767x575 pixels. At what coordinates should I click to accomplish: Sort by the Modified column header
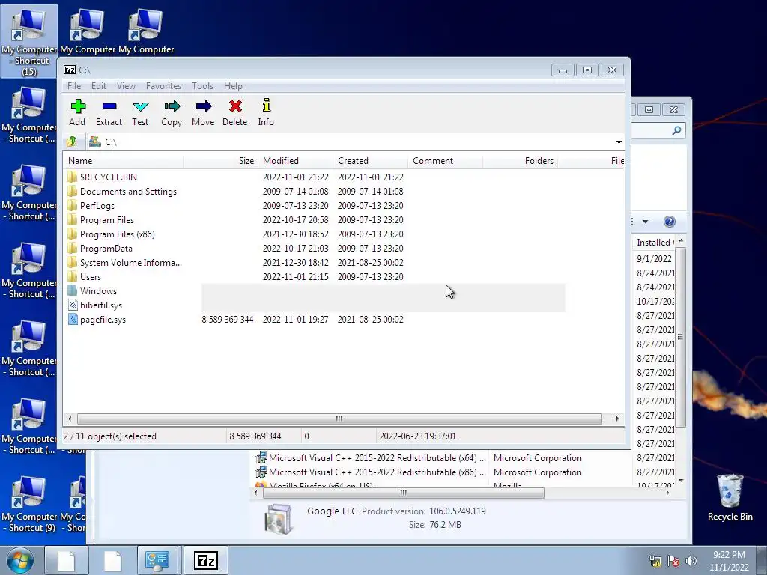point(295,161)
